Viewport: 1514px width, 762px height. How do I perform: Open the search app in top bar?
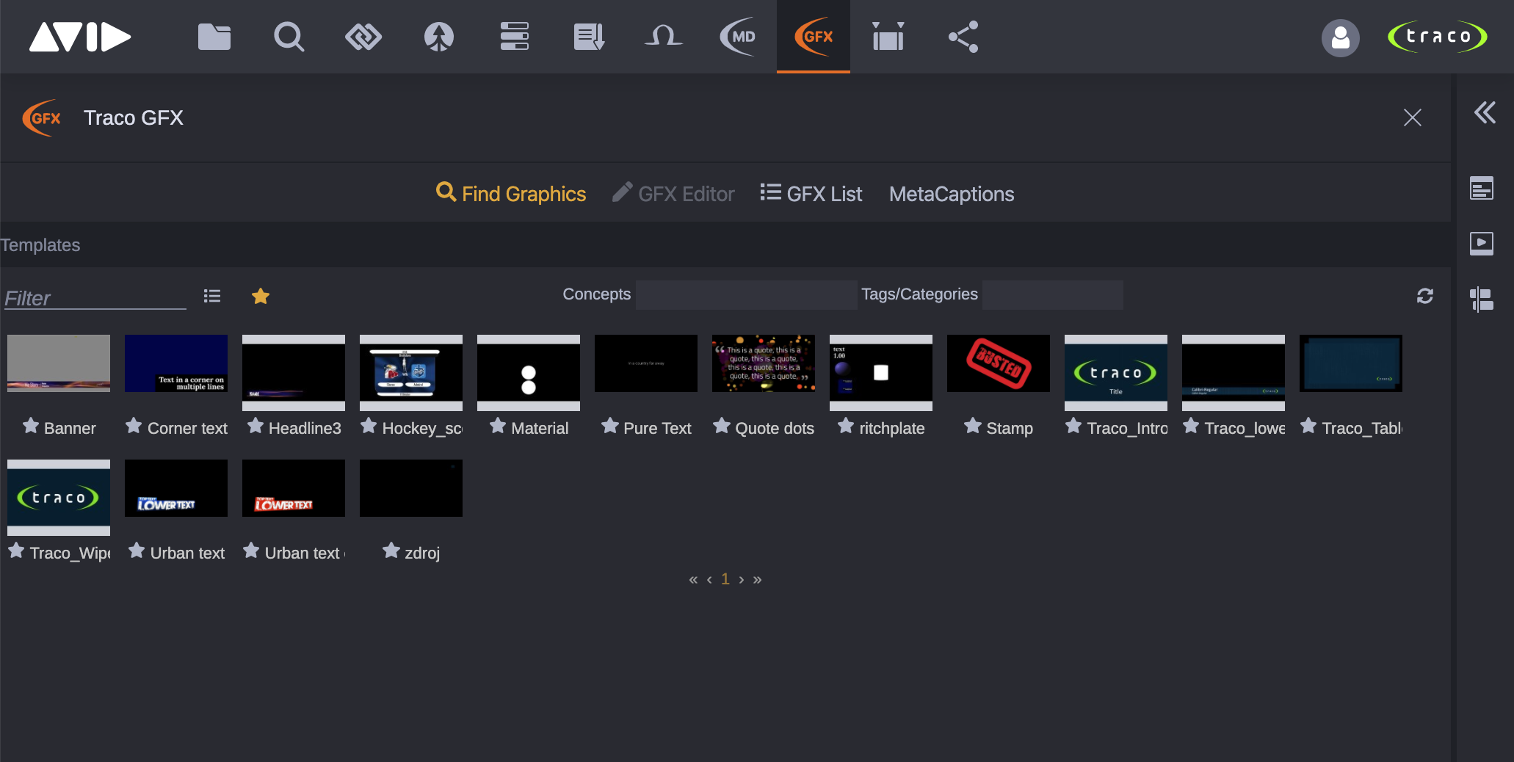pyautogui.click(x=289, y=37)
